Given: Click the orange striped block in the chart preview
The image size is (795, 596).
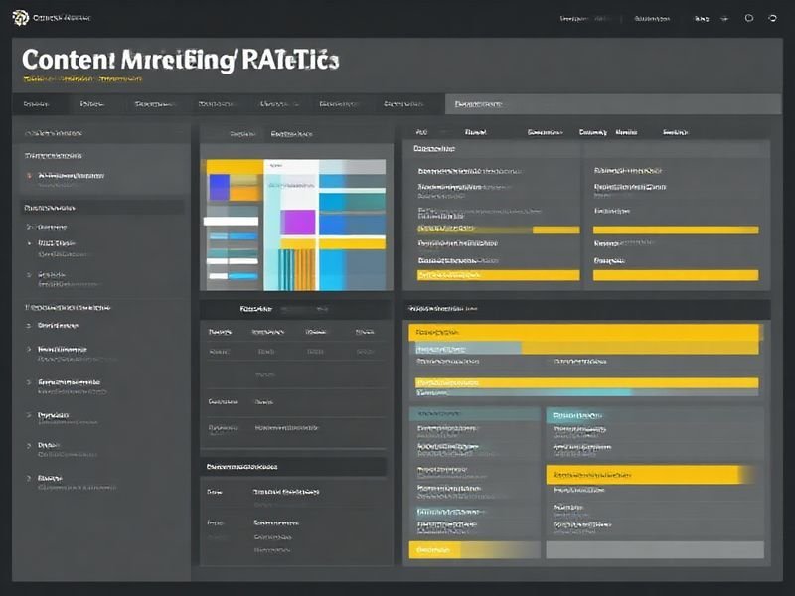Looking at the screenshot, I should (x=296, y=269).
